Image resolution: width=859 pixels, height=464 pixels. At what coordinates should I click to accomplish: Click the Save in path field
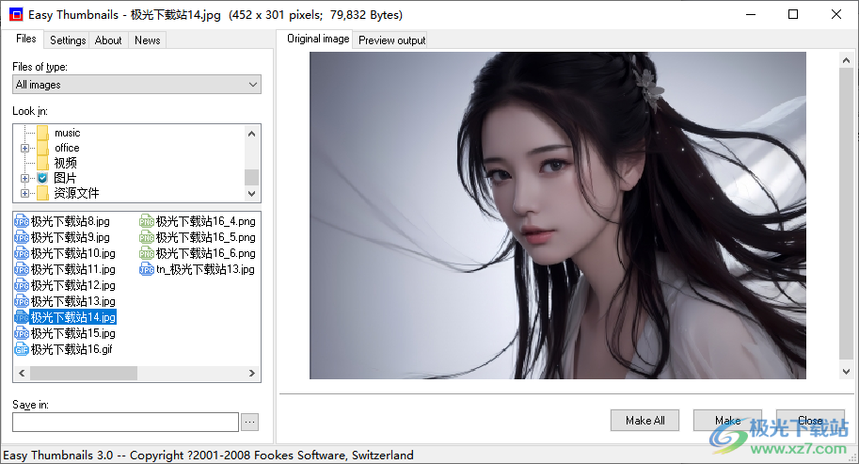(x=125, y=422)
